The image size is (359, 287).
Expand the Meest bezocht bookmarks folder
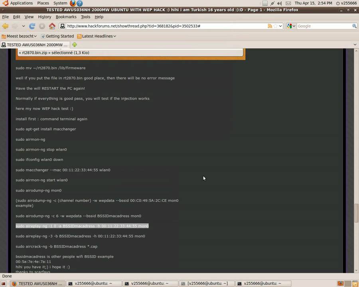[19, 36]
